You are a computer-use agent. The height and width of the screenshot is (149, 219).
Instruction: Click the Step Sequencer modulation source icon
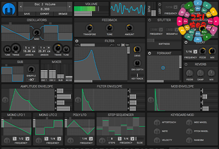(x=102, y=141)
